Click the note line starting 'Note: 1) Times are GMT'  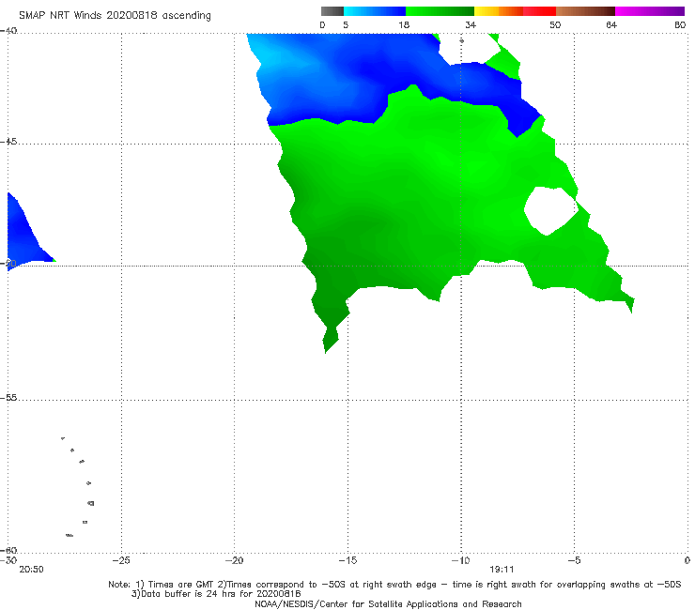(394, 585)
